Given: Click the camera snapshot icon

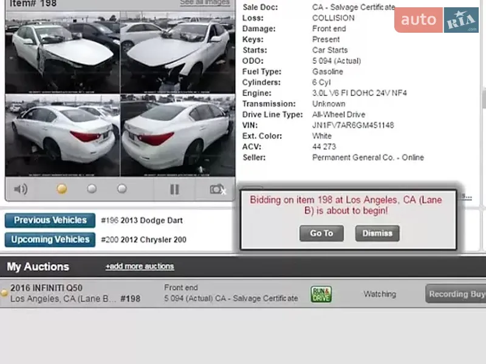Looking at the screenshot, I should coord(217,189).
